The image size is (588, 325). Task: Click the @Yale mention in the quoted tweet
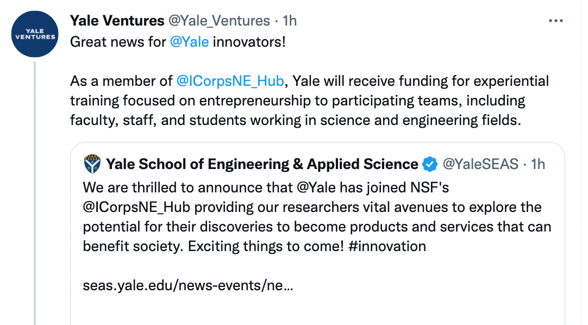coord(316,187)
